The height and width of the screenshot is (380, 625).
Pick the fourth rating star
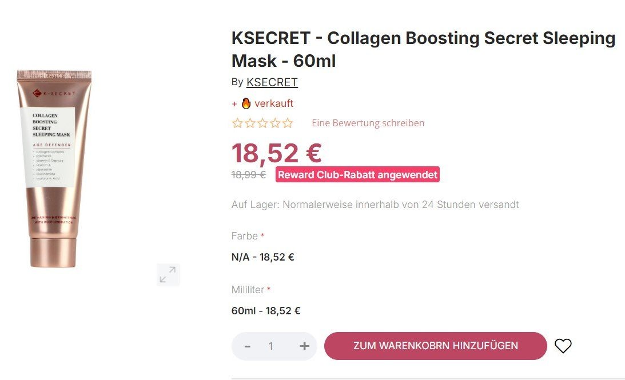click(275, 123)
